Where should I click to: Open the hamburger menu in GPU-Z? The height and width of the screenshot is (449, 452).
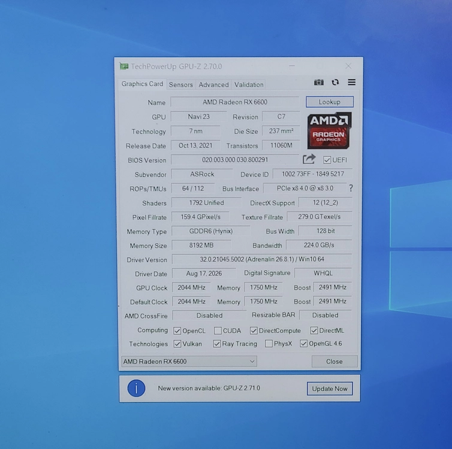[x=351, y=83]
